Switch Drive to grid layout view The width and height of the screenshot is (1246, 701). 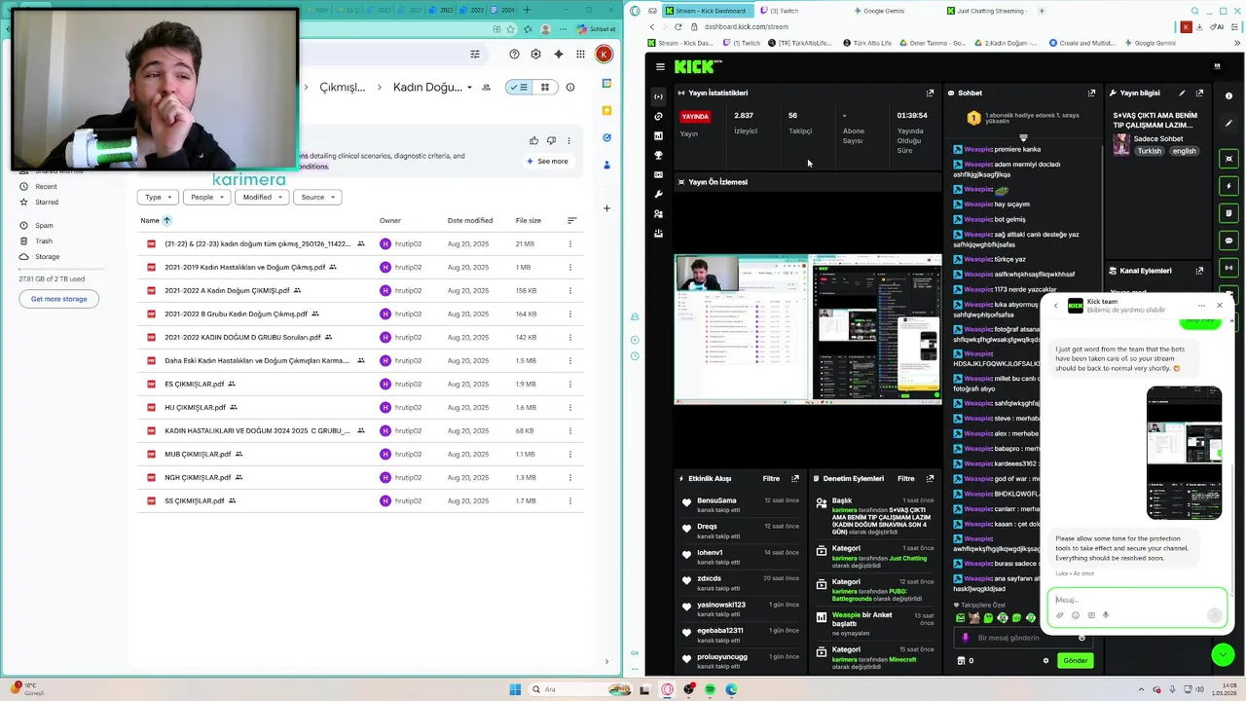544,87
